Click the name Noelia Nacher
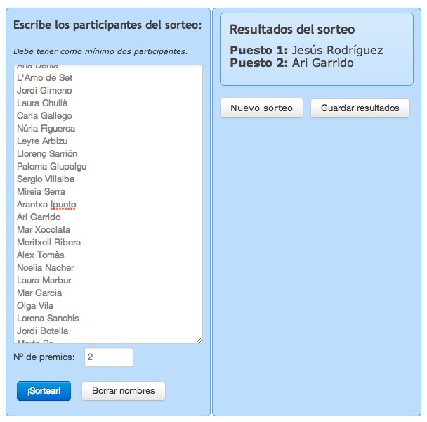427x422 pixels. 46,267
